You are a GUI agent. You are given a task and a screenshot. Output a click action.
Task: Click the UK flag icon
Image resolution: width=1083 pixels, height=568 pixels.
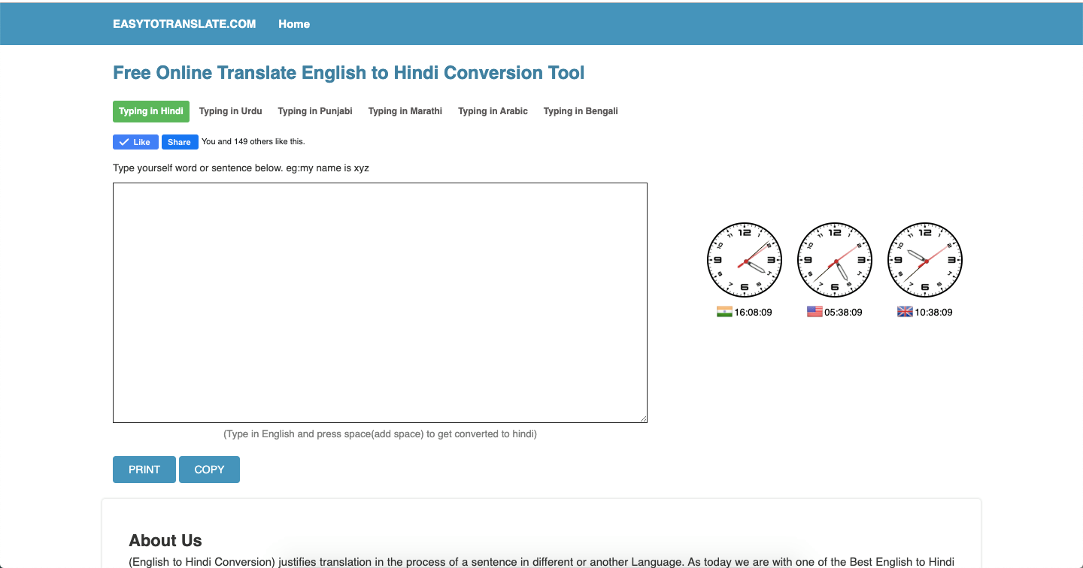click(905, 312)
